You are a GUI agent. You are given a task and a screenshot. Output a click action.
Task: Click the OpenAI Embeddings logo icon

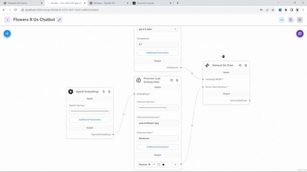(x=71, y=91)
